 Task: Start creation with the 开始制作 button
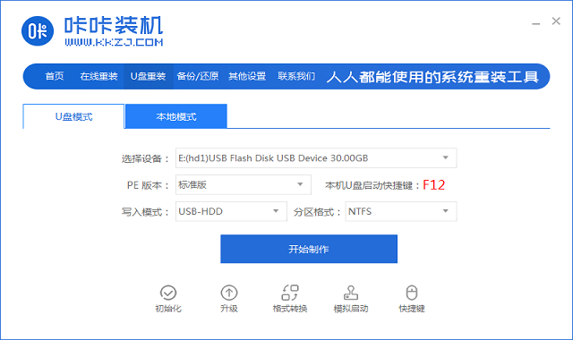click(309, 249)
